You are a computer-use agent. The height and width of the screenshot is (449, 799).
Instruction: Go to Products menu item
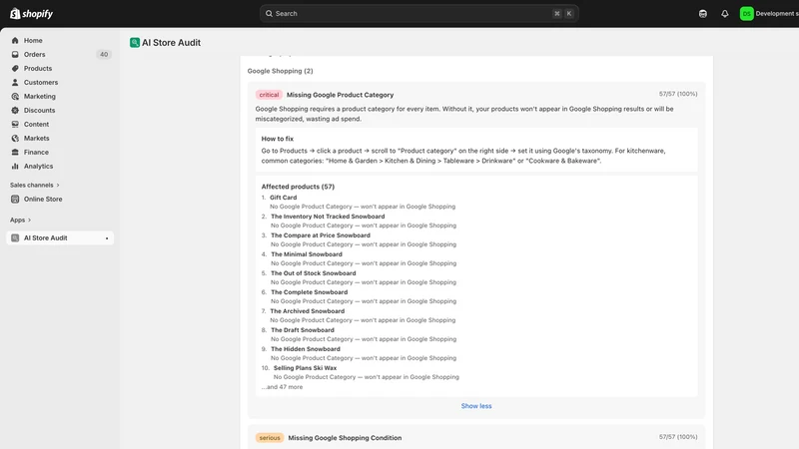[x=38, y=68]
